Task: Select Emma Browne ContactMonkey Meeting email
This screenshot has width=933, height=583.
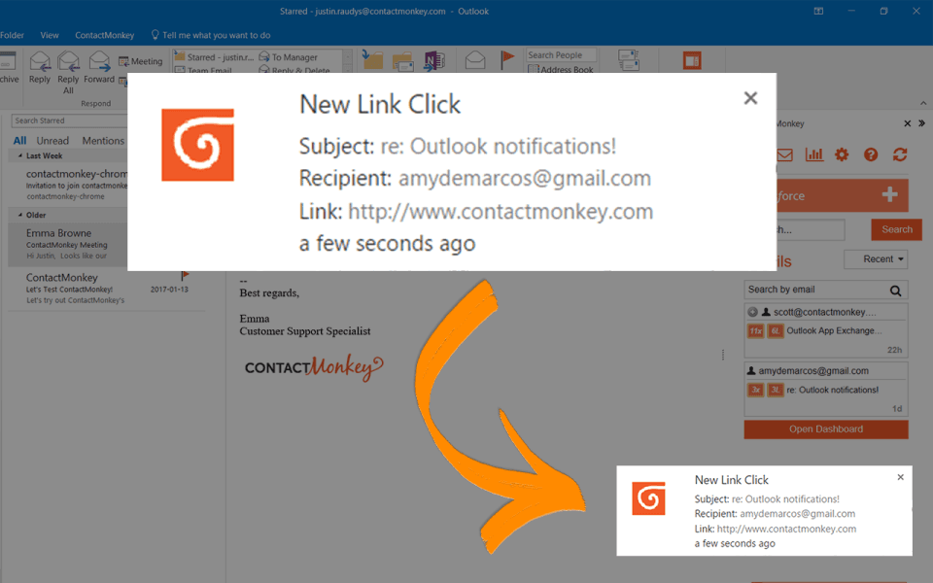Action: (68, 244)
